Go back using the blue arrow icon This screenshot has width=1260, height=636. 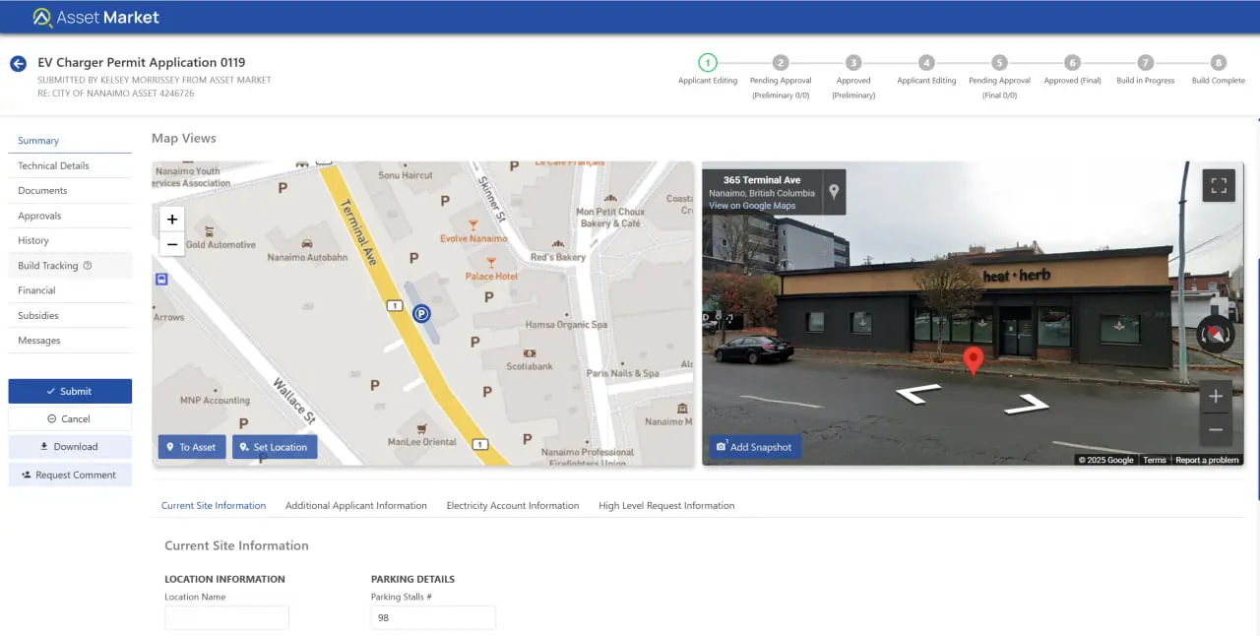[x=18, y=64]
